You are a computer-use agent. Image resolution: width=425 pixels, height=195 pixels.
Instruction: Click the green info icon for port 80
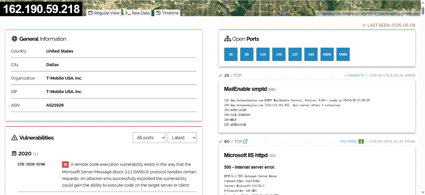[x=361, y=141]
